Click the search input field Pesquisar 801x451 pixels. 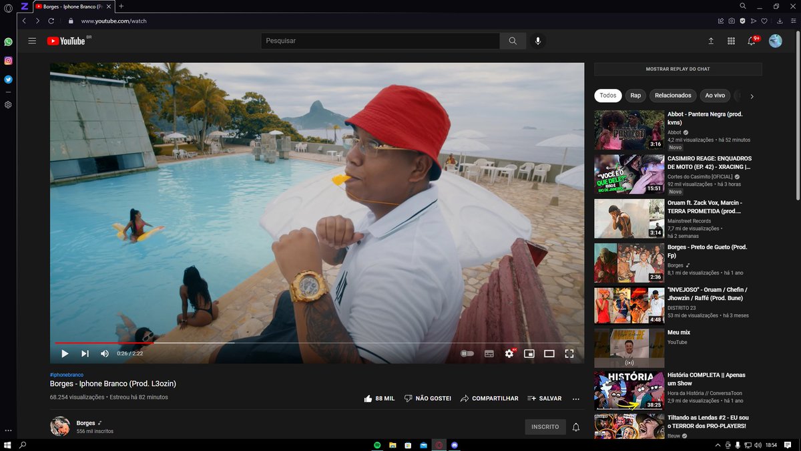point(380,41)
